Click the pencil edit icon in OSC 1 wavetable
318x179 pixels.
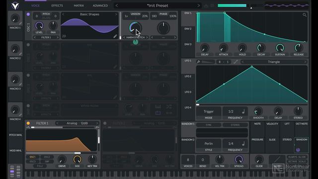[x=115, y=36]
